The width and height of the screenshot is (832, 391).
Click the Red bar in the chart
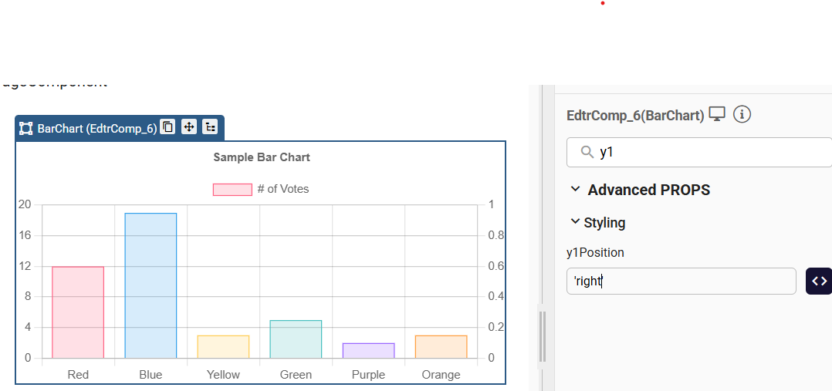(x=78, y=312)
